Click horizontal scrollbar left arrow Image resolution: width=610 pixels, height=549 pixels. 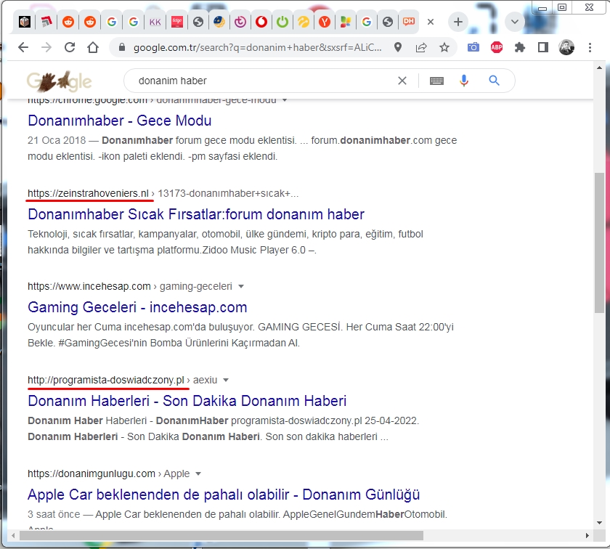click(x=13, y=535)
